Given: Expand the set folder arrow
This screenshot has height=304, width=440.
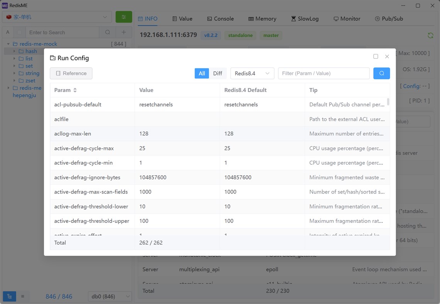Looking at the screenshot, I should point(14,66).
